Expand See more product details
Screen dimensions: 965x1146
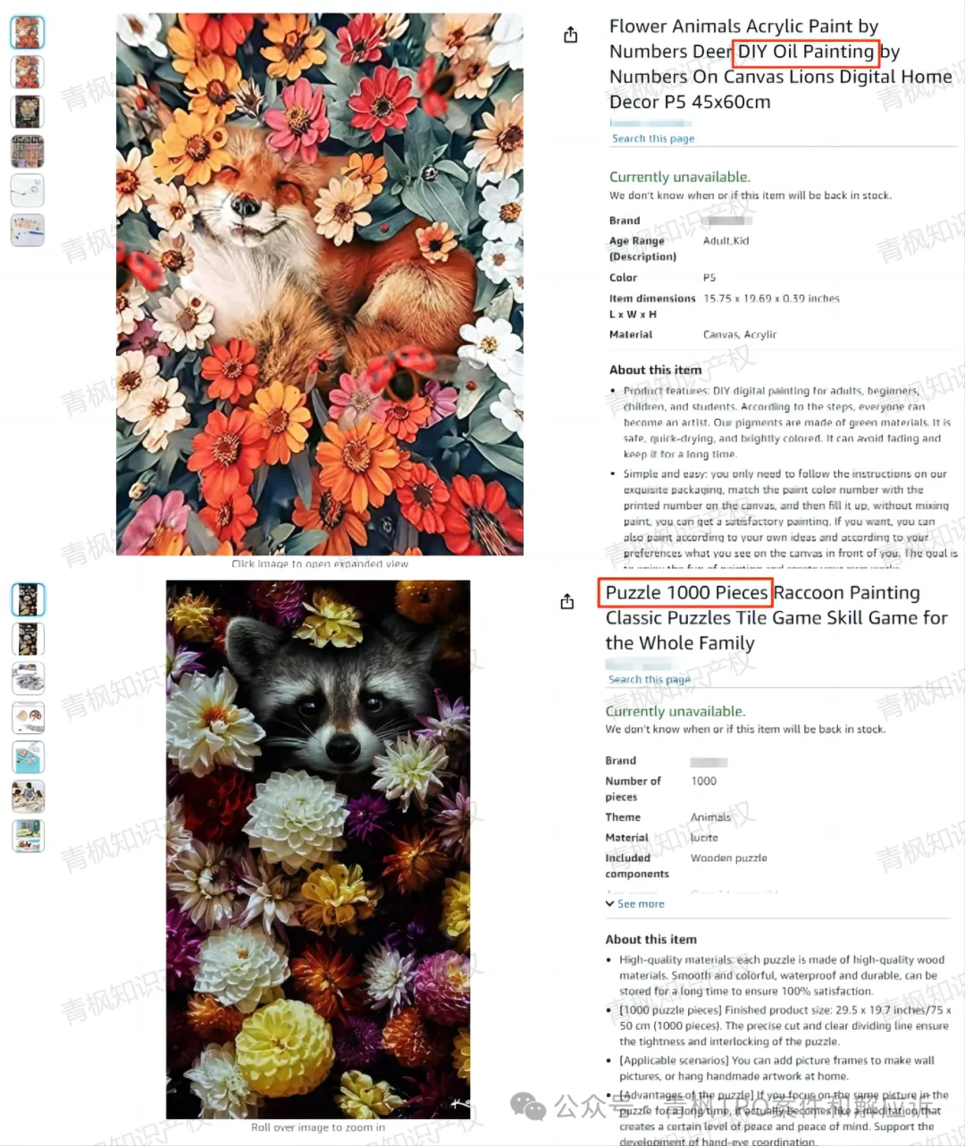(635, 904)
